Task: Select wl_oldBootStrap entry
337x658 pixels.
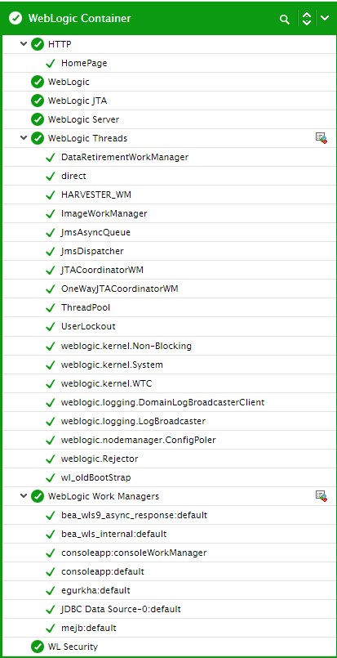Action: (96, 477)
